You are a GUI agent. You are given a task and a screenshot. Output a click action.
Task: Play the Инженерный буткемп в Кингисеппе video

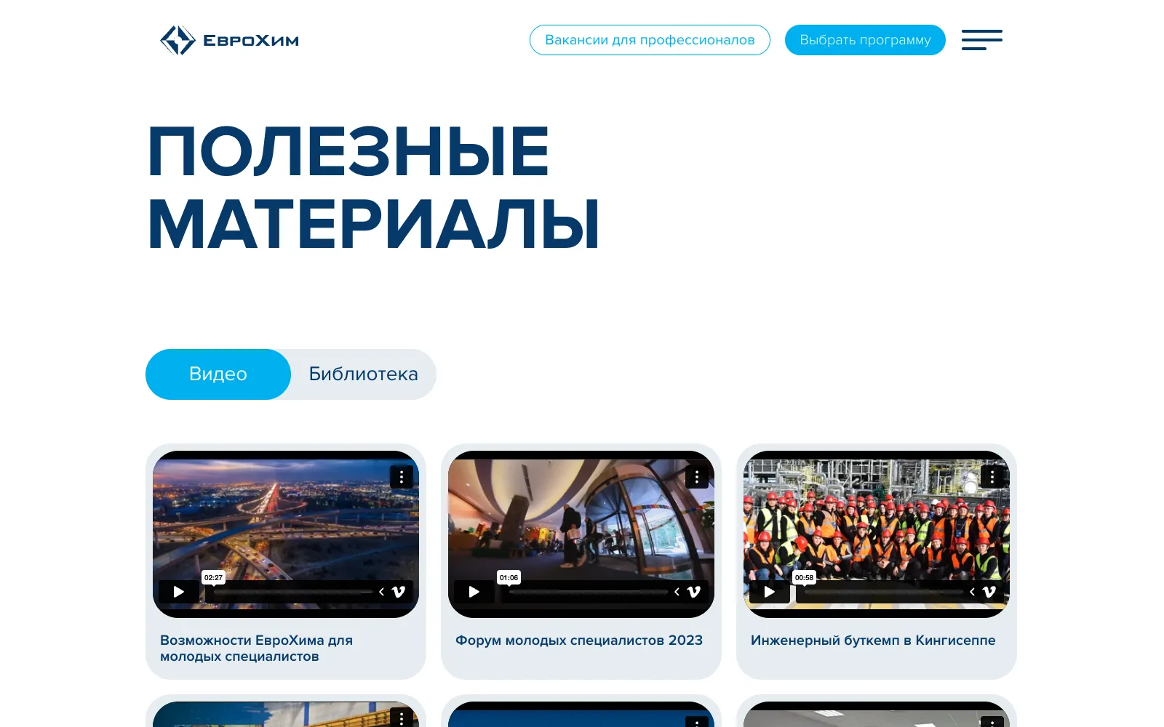pos(770,592)
